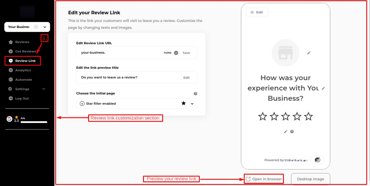Click the pencil icon next to the heading text
This screenshot has height=186, width=370.
(323, 88)
